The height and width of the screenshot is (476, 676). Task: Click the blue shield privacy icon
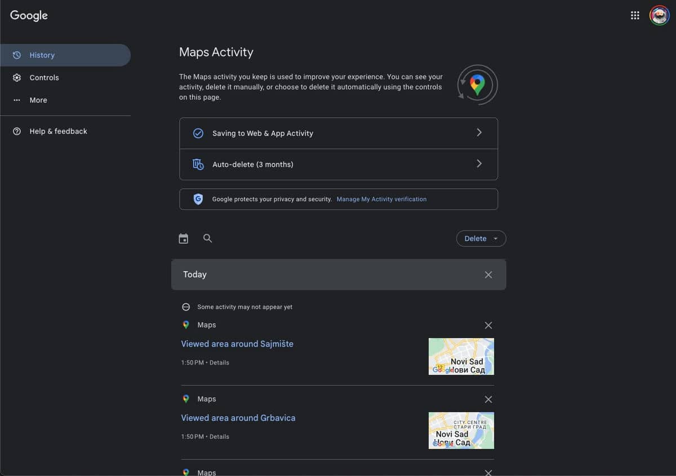pos(198,199)
